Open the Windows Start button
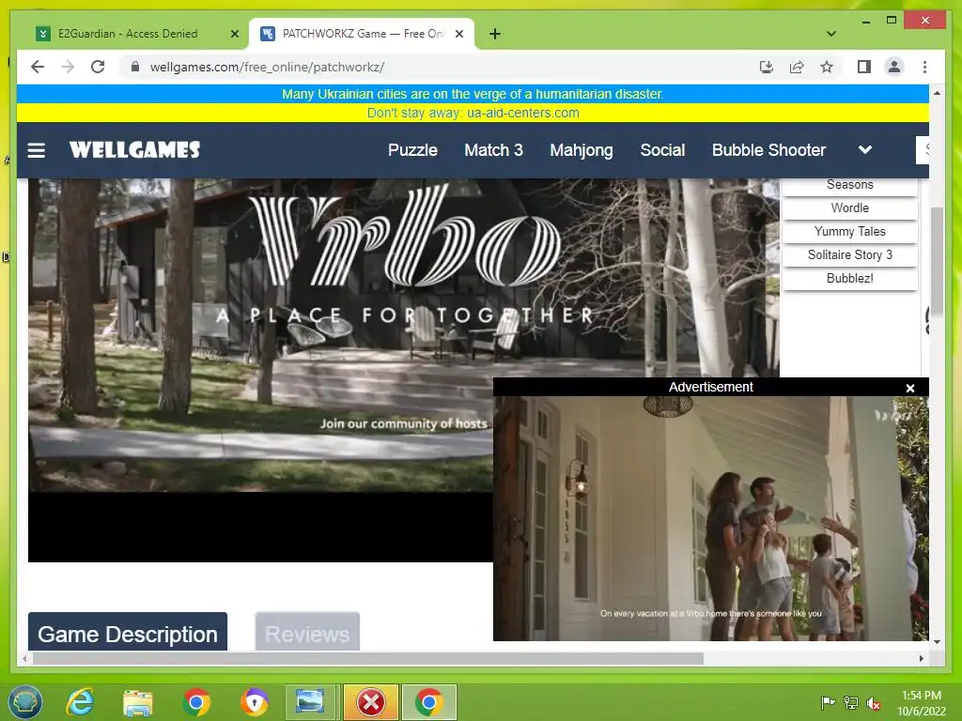 click(24, 702)
